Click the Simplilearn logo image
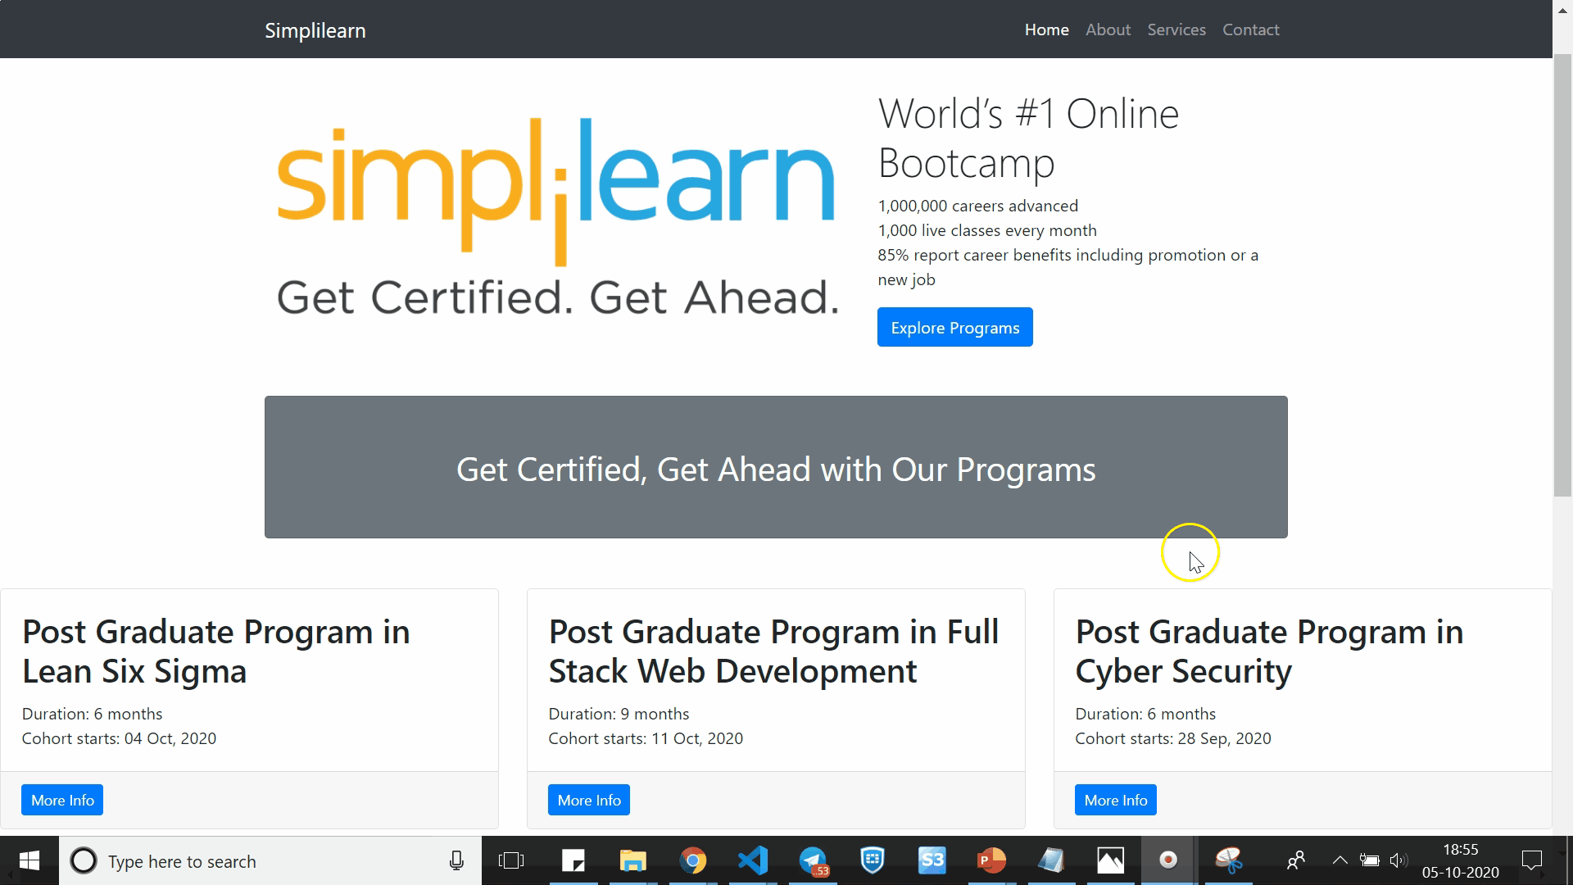 click(x=557, y=217)
